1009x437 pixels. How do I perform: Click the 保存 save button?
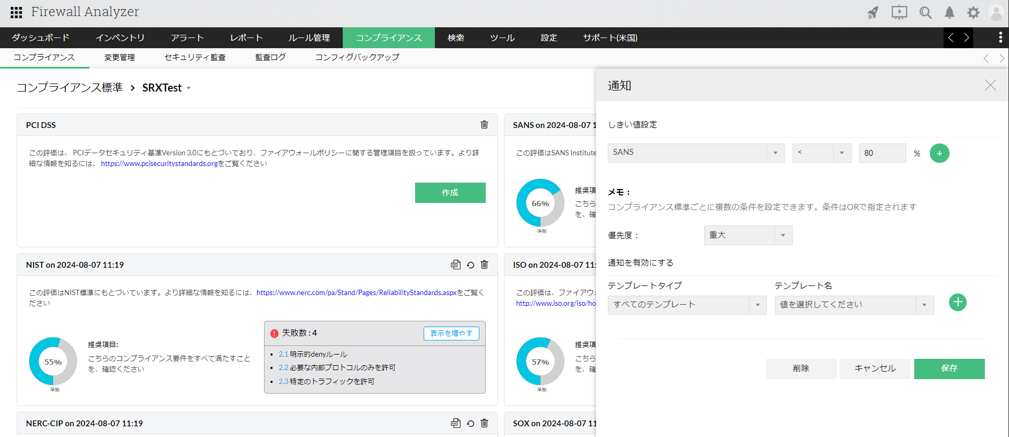pos(948,368)
